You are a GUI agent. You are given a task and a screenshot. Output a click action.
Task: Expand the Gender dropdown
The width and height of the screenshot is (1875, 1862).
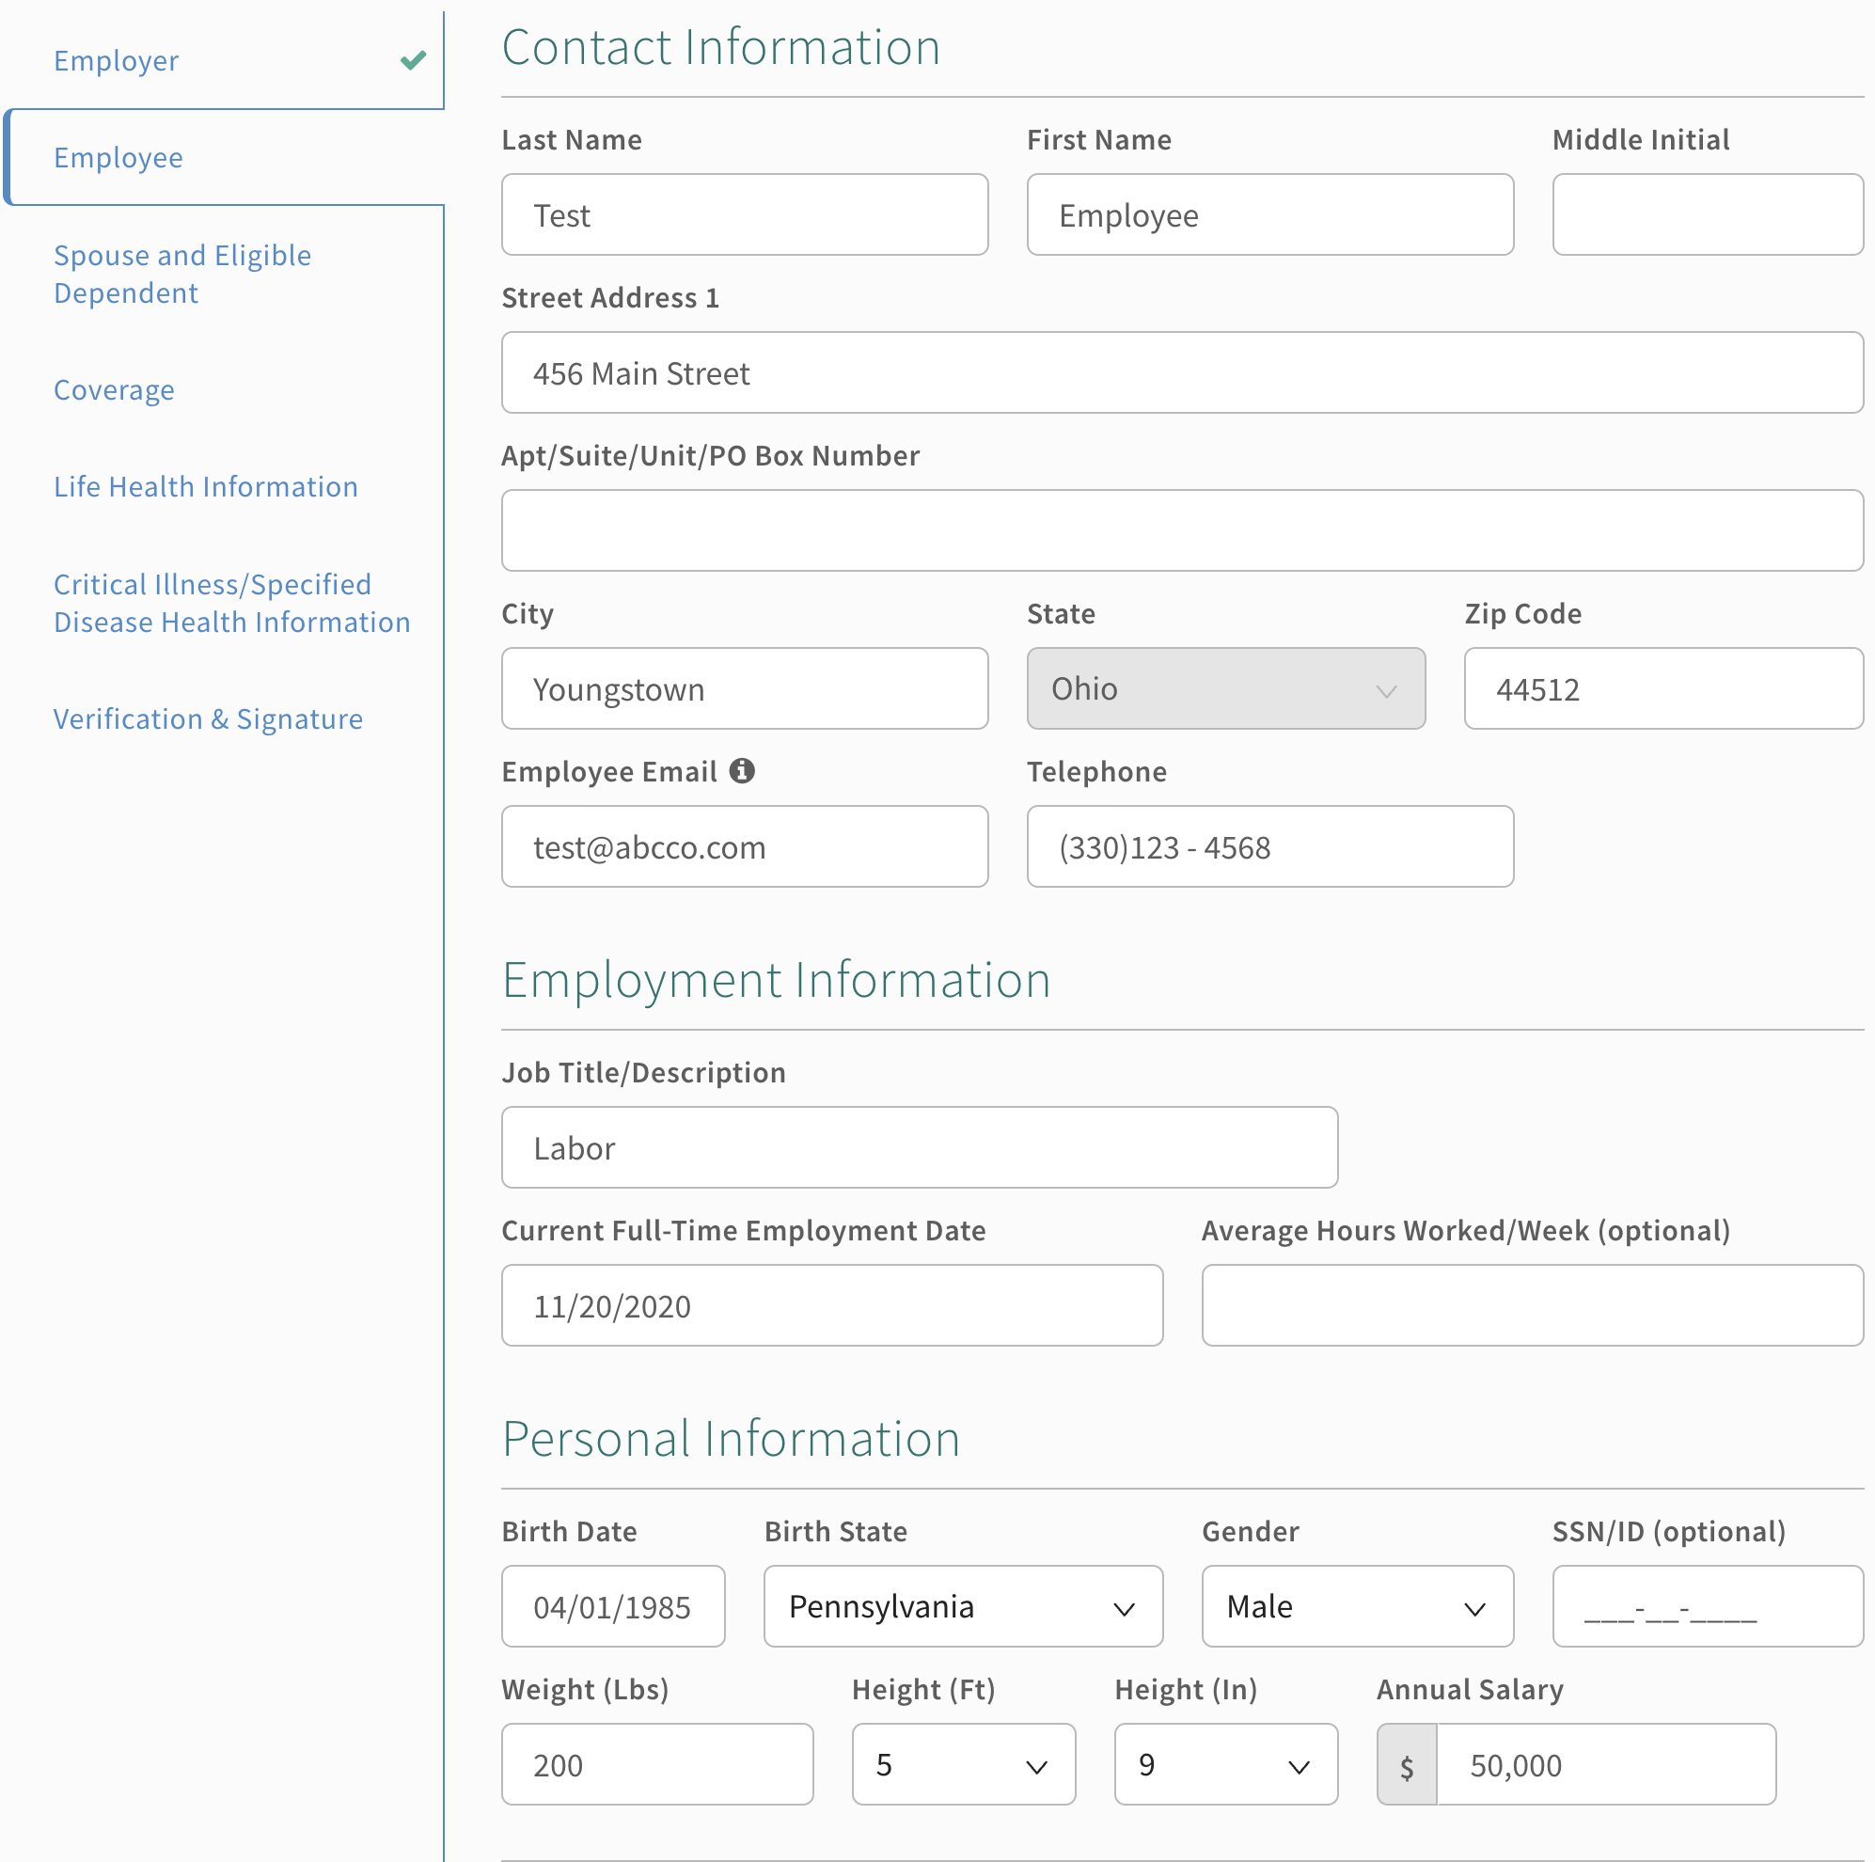click(1357, 1606)
